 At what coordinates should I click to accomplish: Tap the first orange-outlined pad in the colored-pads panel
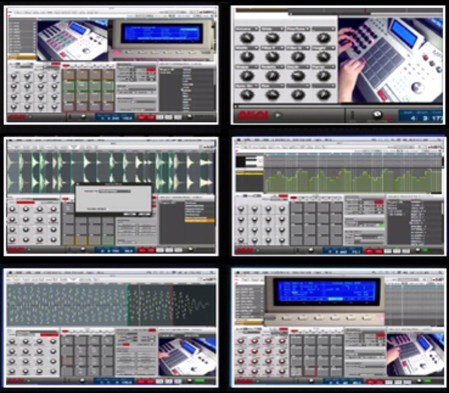coord(68,75)
